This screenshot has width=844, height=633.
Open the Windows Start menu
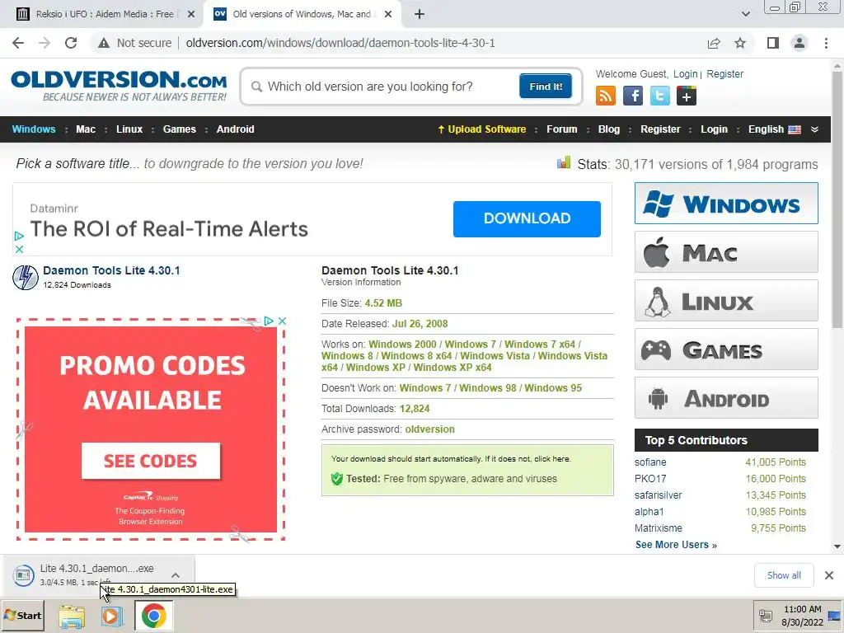(x=22, y=615)
